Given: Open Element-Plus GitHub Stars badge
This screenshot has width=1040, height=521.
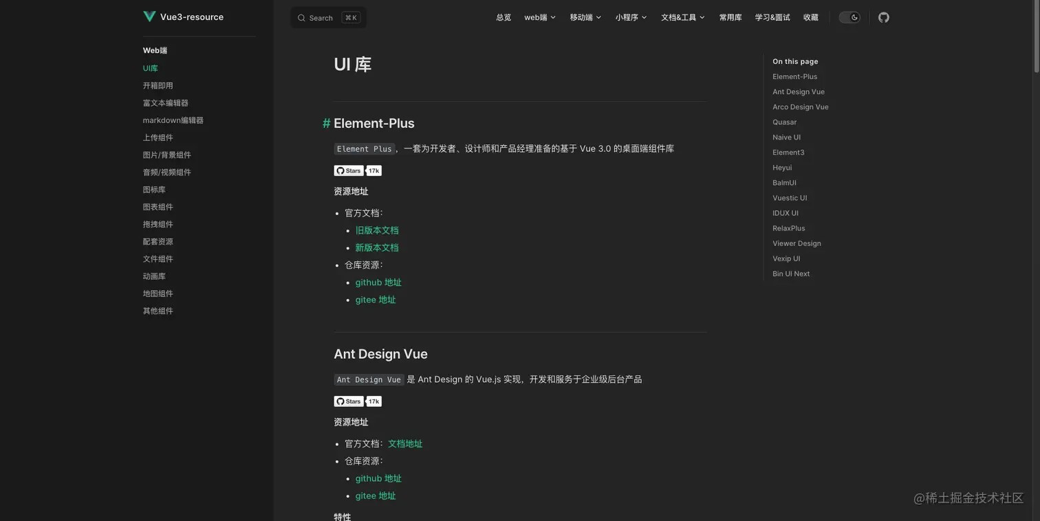Looking at the screenshot, I should (x=358, y=170).
